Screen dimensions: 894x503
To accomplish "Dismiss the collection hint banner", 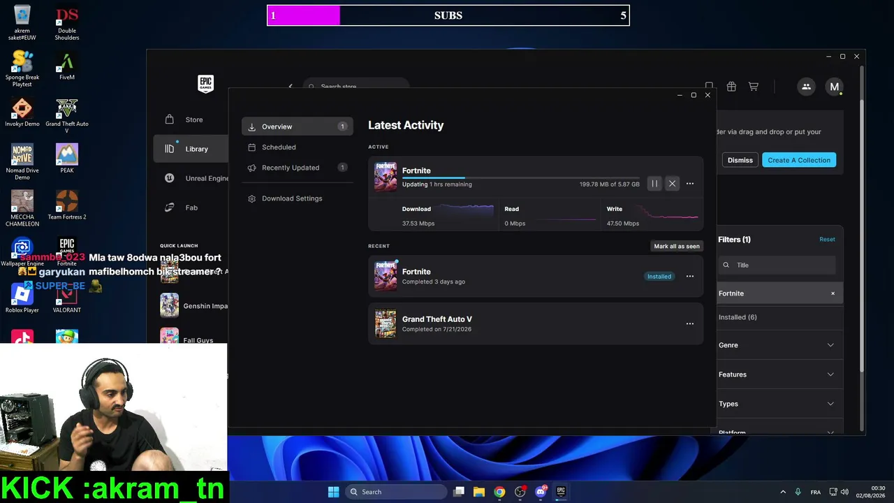I will tap(740, 160).
